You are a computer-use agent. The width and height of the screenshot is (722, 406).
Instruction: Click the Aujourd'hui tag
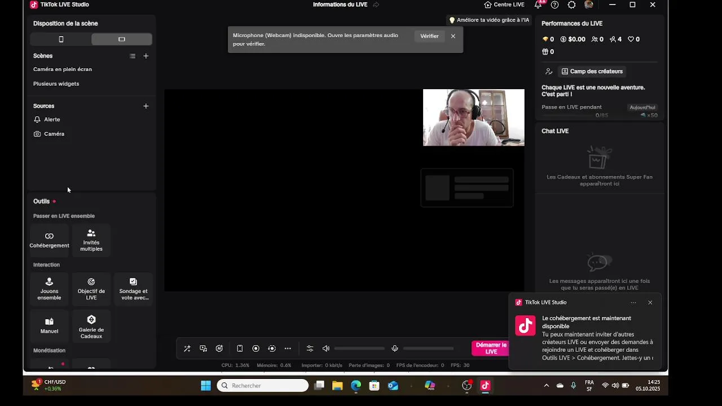(642, 107)
